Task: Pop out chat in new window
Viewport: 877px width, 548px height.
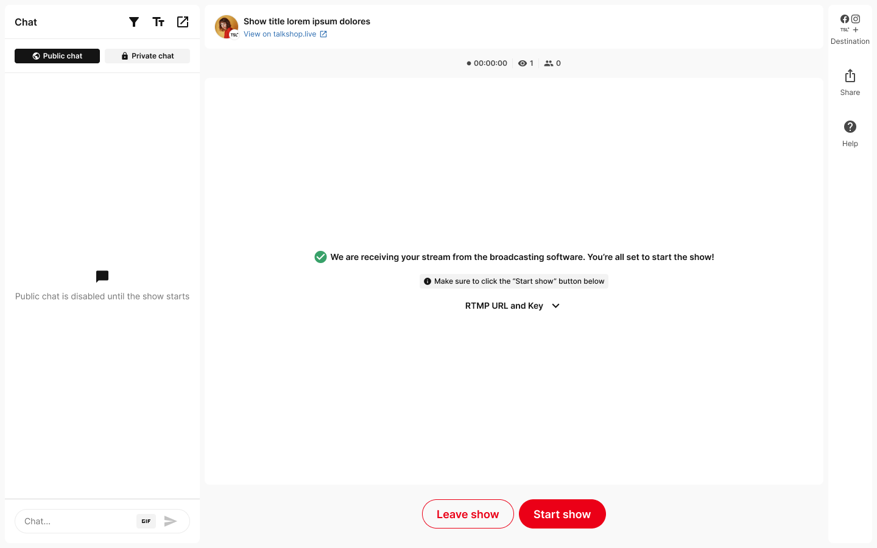Action: (183, 22)
